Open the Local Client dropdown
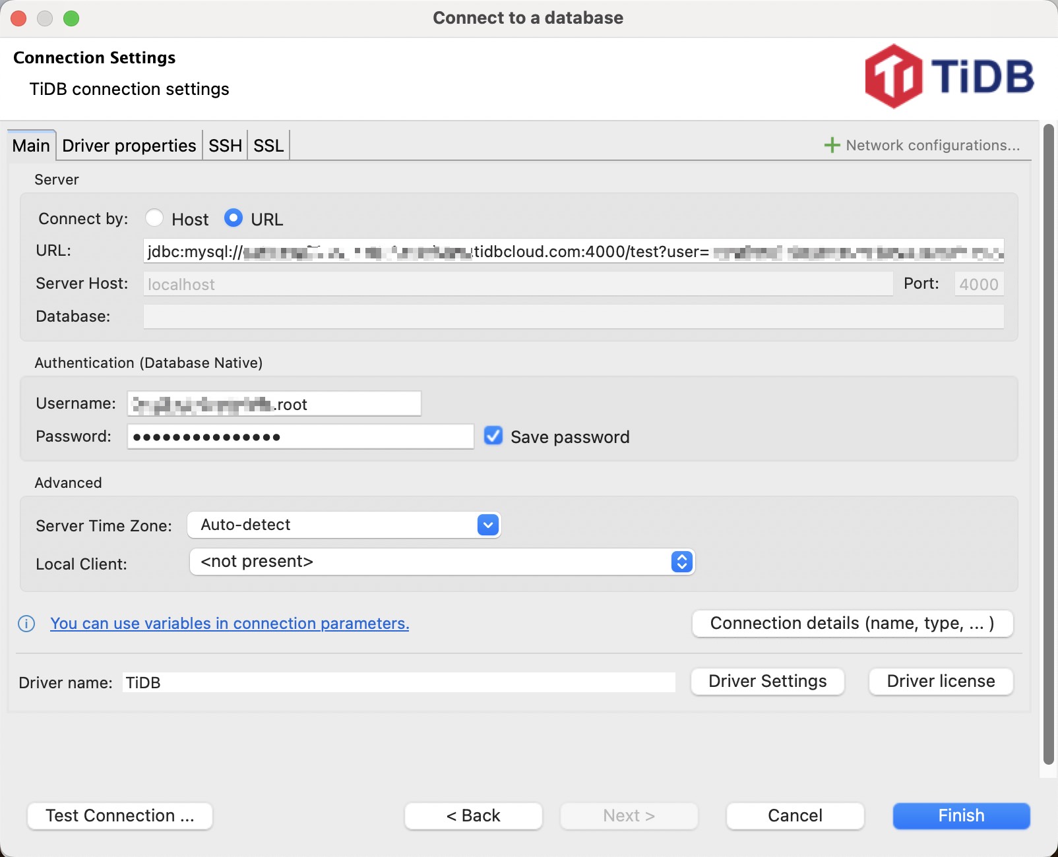The image size is (1058, 857). 442,562
